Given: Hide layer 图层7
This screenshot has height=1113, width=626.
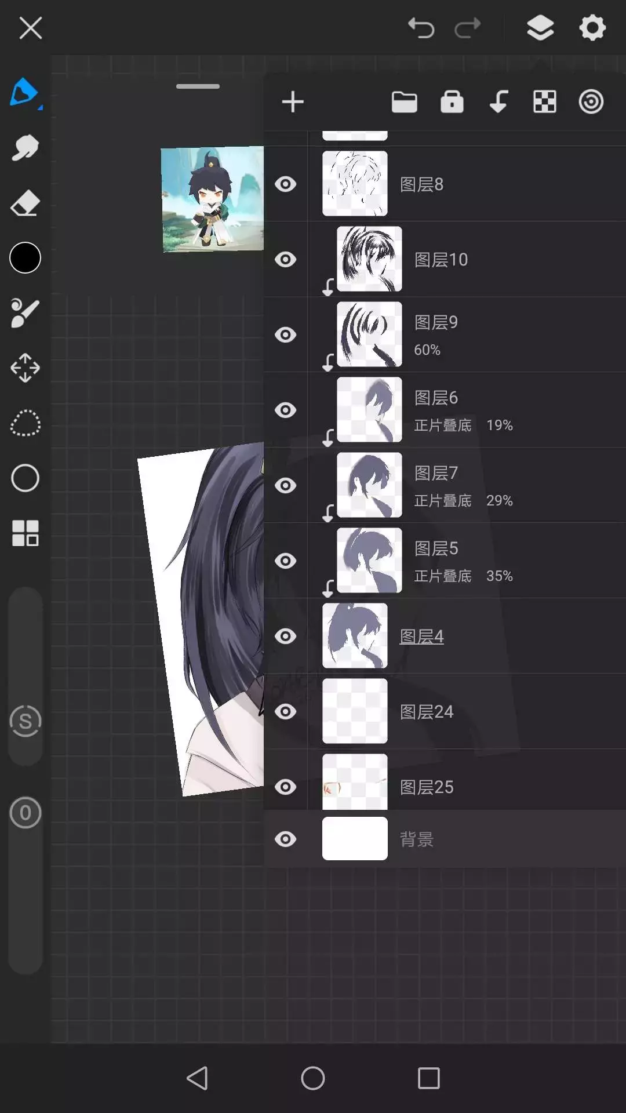Looking at the screenshot, I should coord(285,485).
